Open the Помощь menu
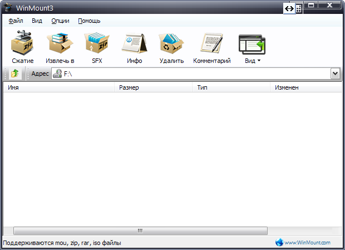Screen dimensions: 345x250 point(89,21)
